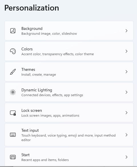Click the Lock screen row chevron

pos(126,113)
